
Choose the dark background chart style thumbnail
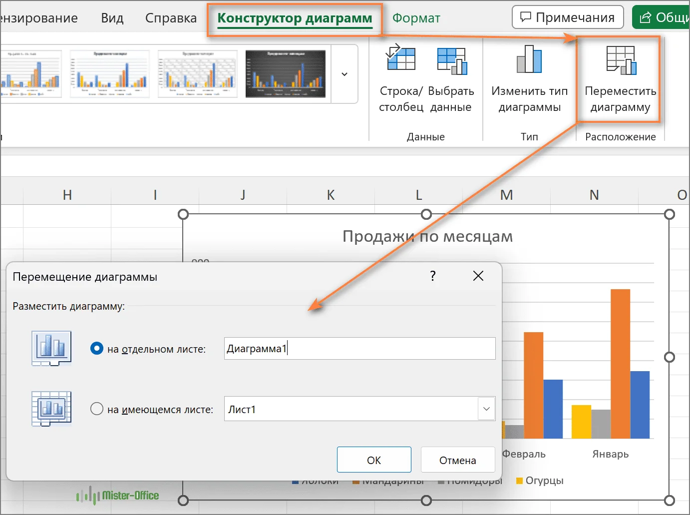click(x=286, y=74)
